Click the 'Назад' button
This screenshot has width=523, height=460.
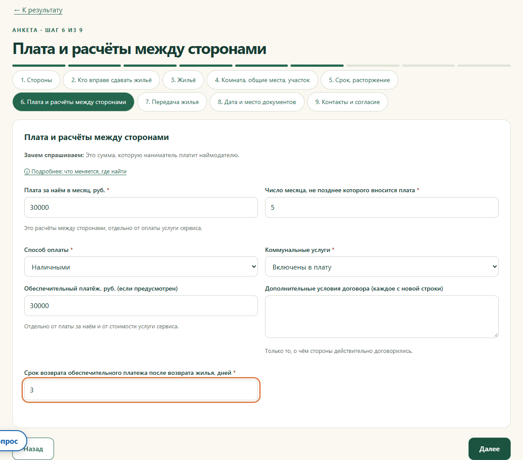33,449
